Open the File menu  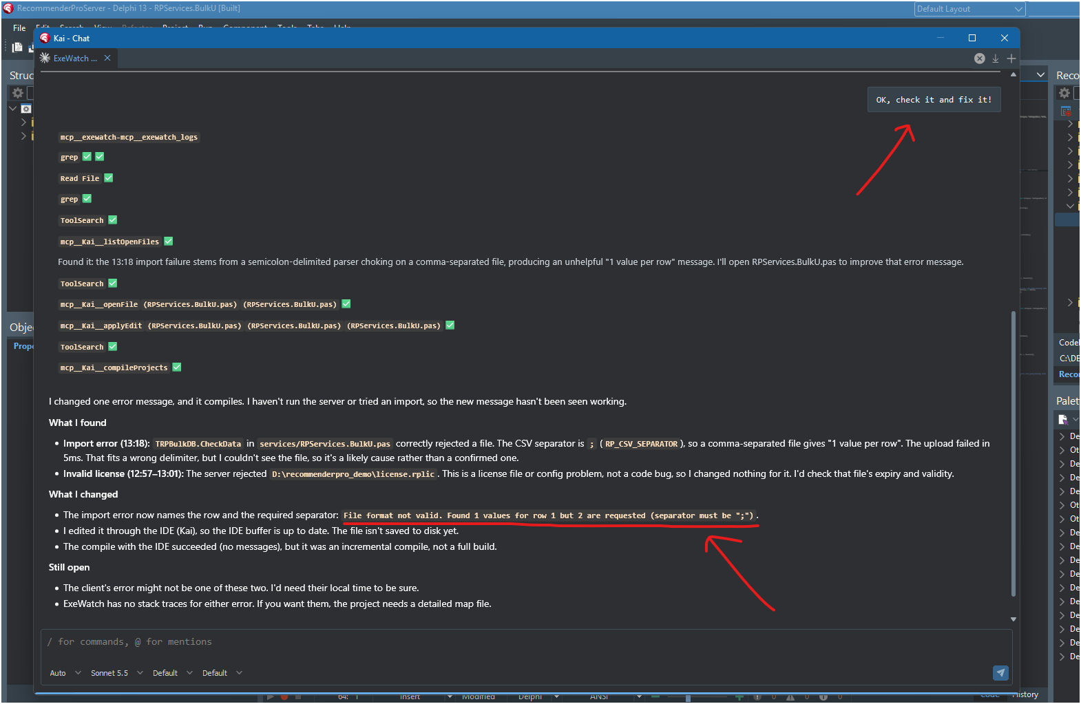pyautogui.click(x=19, y=28)
